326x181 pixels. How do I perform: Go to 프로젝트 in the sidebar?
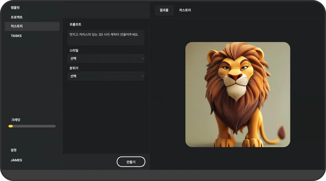pyautogui.click(x=17, y=17)
